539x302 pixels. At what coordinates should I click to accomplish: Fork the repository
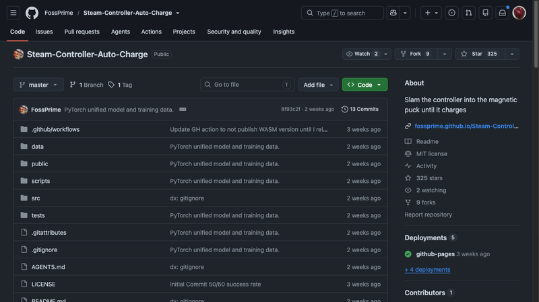point(416,54)
